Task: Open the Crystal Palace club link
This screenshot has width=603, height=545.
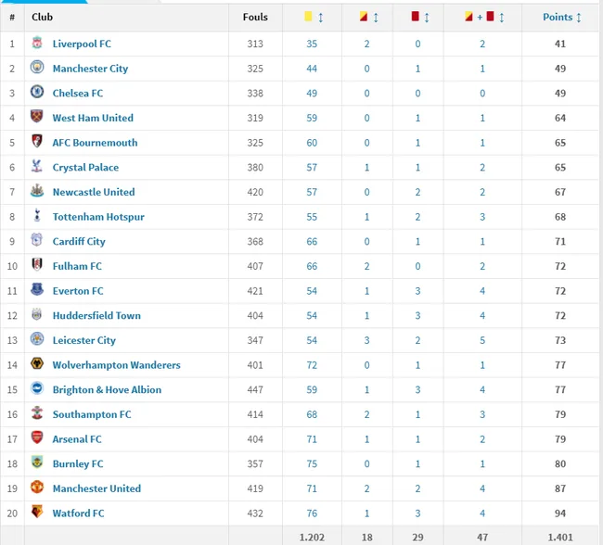Action: pyautogui.click(x=85, y=168)
